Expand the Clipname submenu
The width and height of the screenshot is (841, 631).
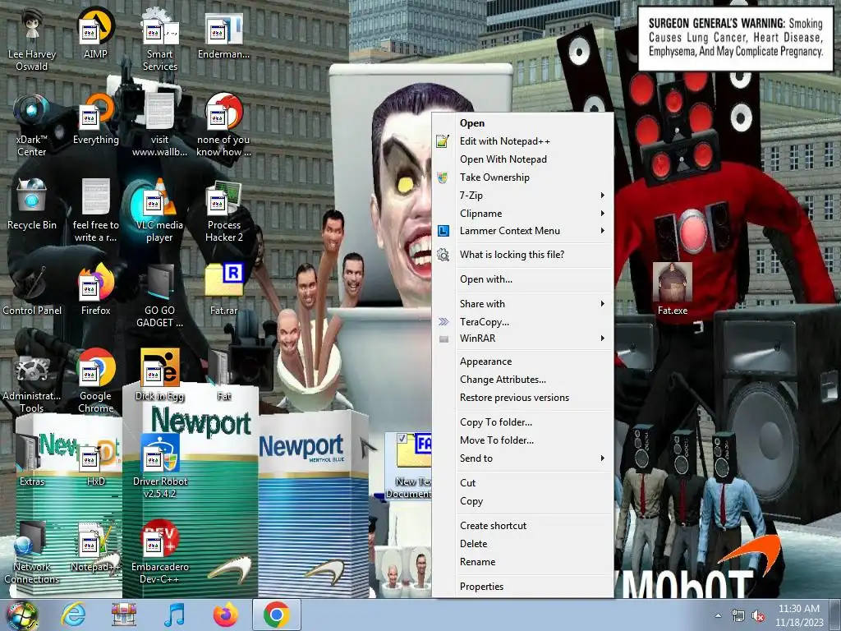pyautogui.click(x=522, y=213)
